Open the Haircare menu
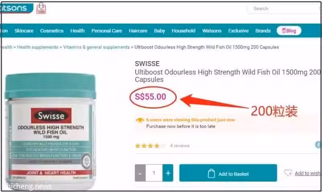Viewport: 322px width, 192px height. click(x=138, y=31)
